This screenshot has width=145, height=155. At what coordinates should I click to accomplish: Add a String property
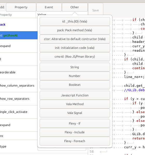[x=75, y=67]
